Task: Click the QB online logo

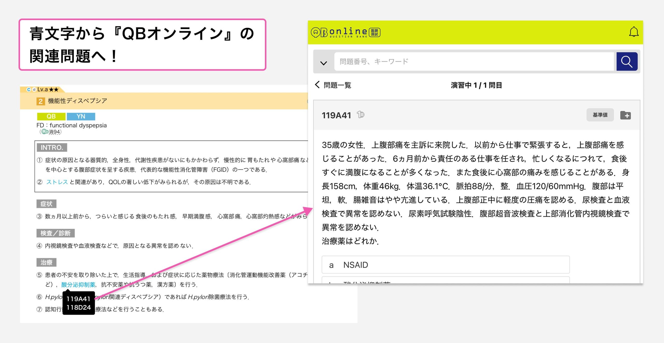Action: 345,32
